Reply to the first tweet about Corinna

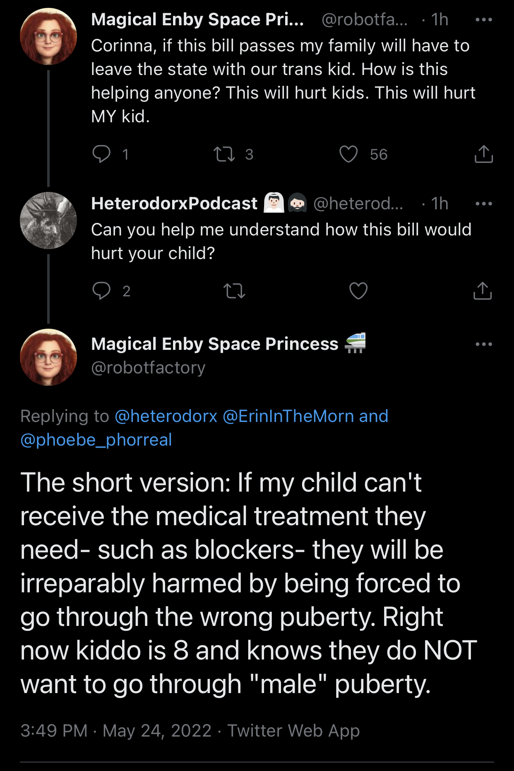(x=101, y=154)
